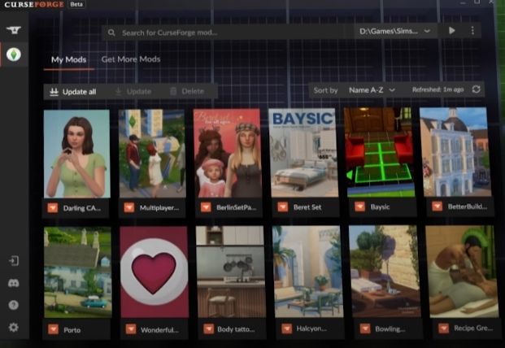Screen dimensions: 505x348
Task: Click update icon for Beret Set
Action: point(283,207)
